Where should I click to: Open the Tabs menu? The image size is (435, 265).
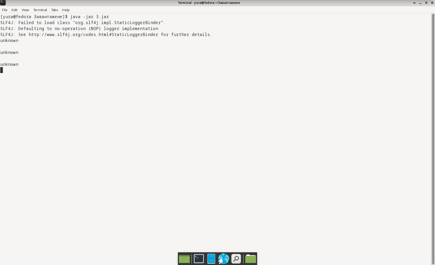(55, 10)
